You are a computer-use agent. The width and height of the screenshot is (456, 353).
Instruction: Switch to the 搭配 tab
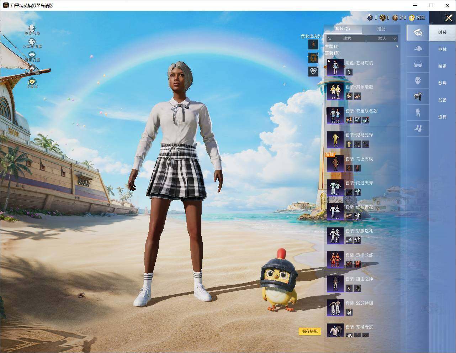(381, 29)
